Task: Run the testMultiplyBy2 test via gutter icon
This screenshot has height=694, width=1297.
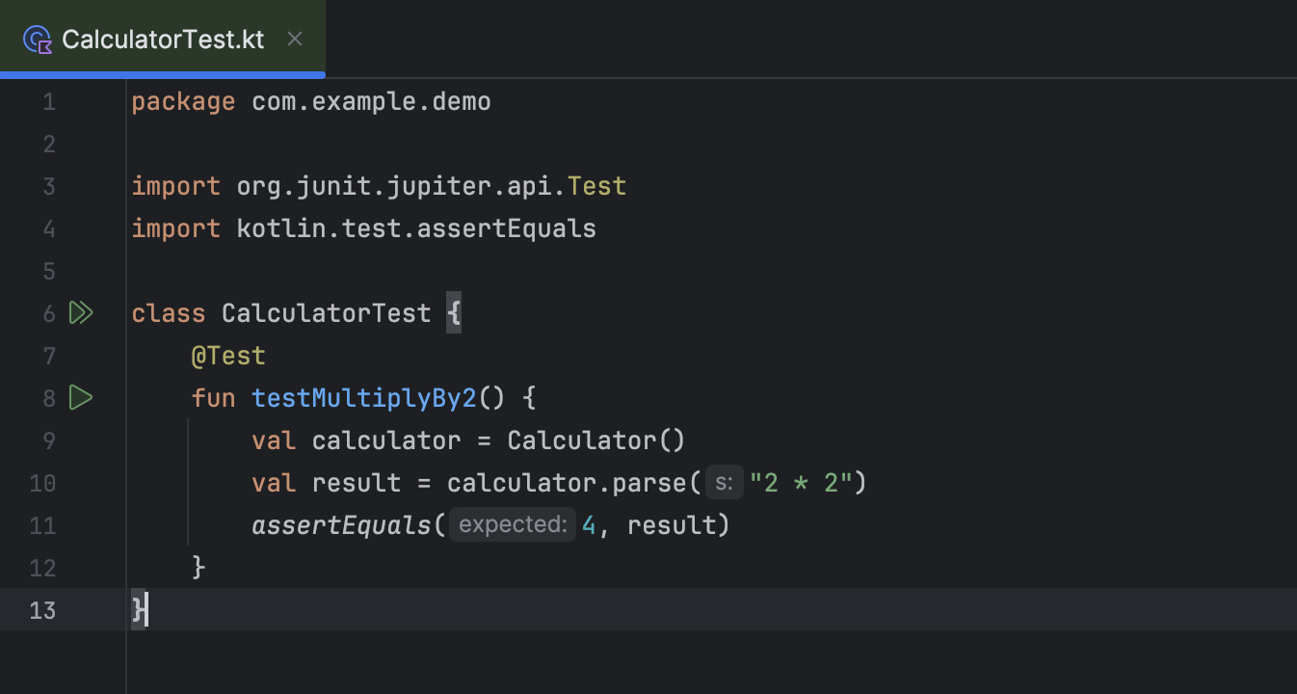Action: [81, 397]
